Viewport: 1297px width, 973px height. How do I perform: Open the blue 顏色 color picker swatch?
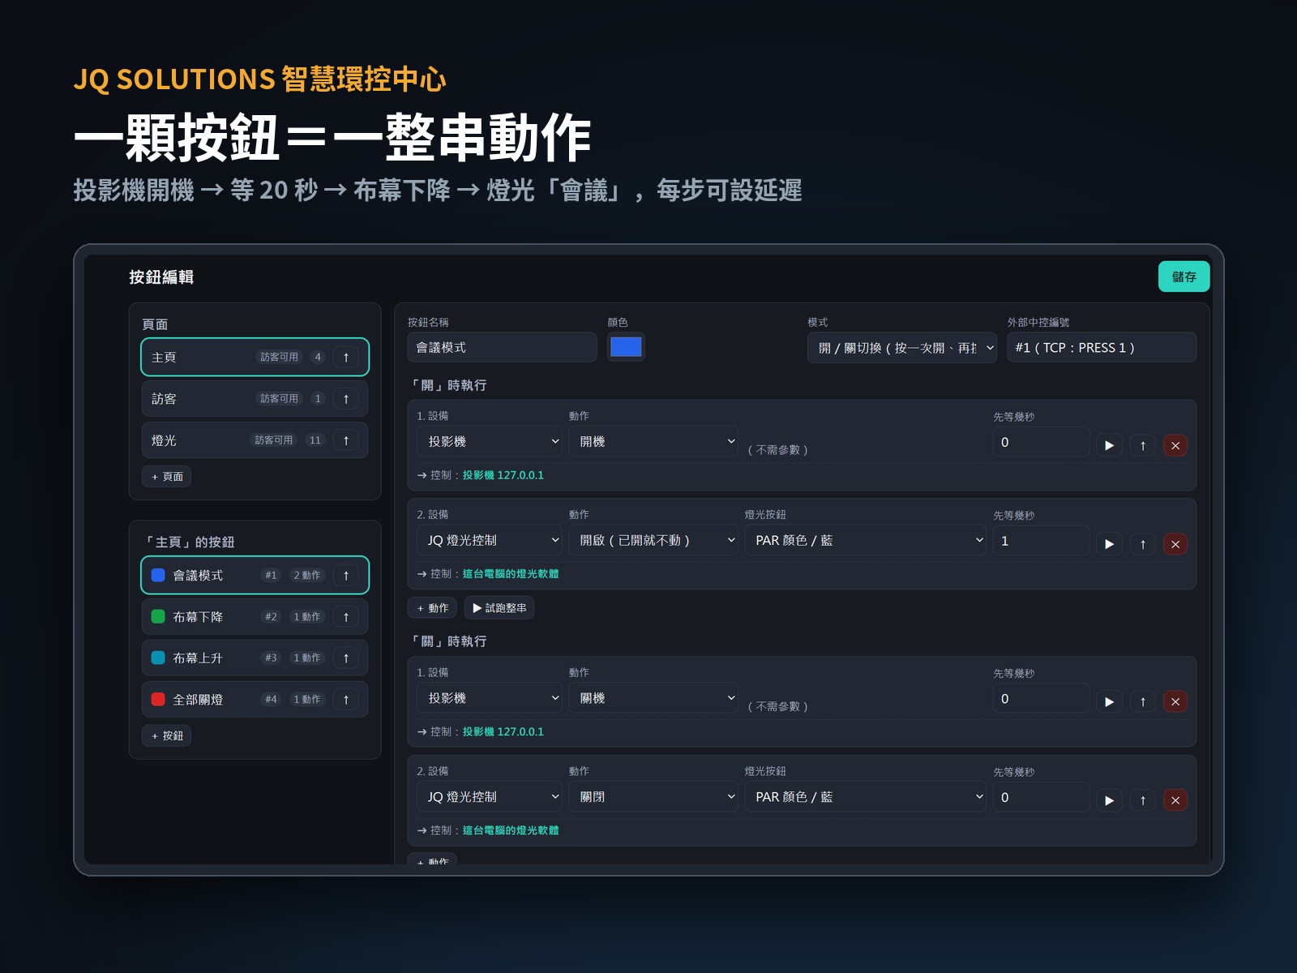626,347
